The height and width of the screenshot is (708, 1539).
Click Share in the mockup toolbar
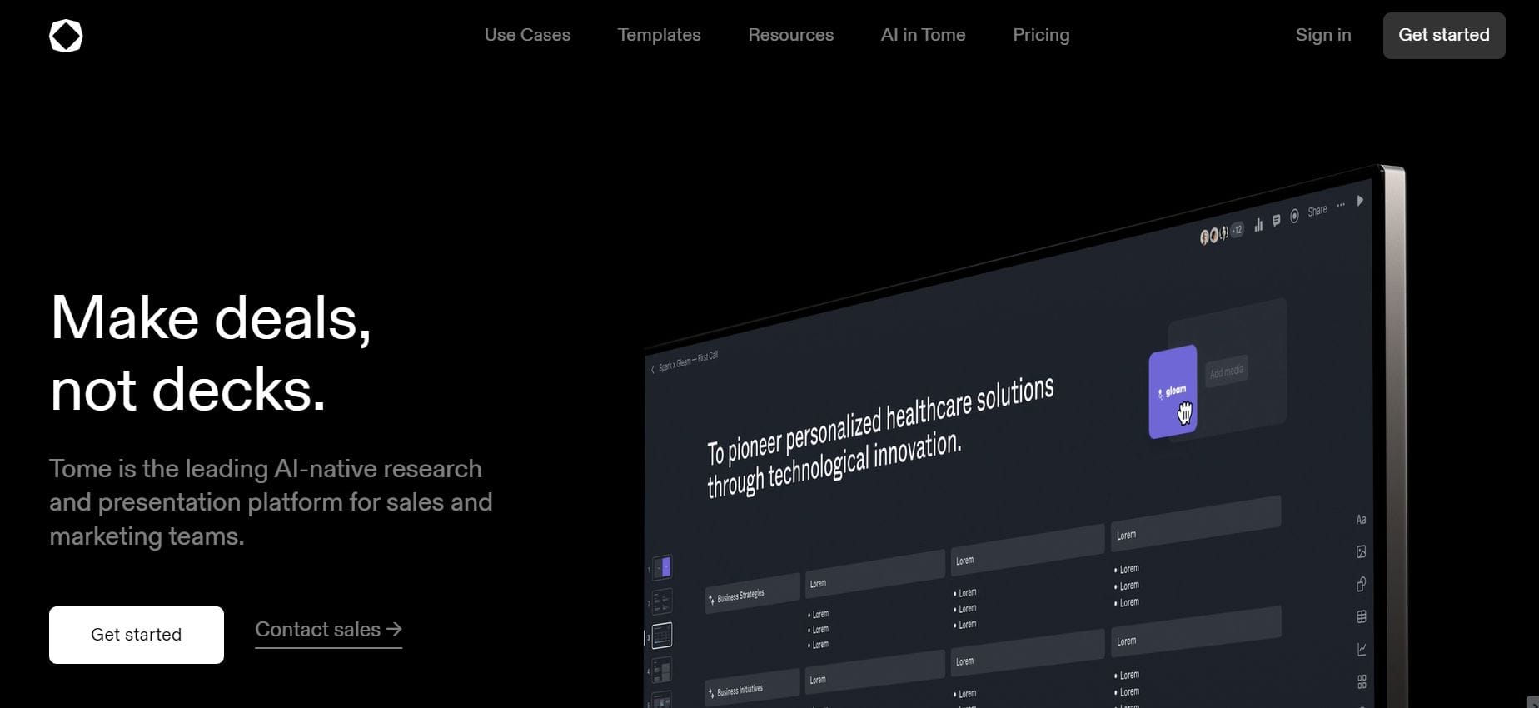[1317, 211]
